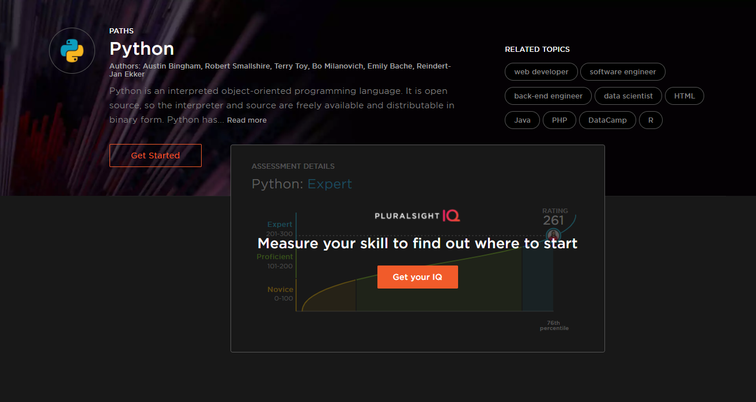Click the Pluralsight IQ logo
The height and width of the screenshot is (402, 756).
(x=417, y=217)
